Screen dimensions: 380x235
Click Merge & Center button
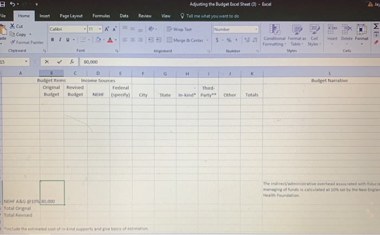click(186, 40)
